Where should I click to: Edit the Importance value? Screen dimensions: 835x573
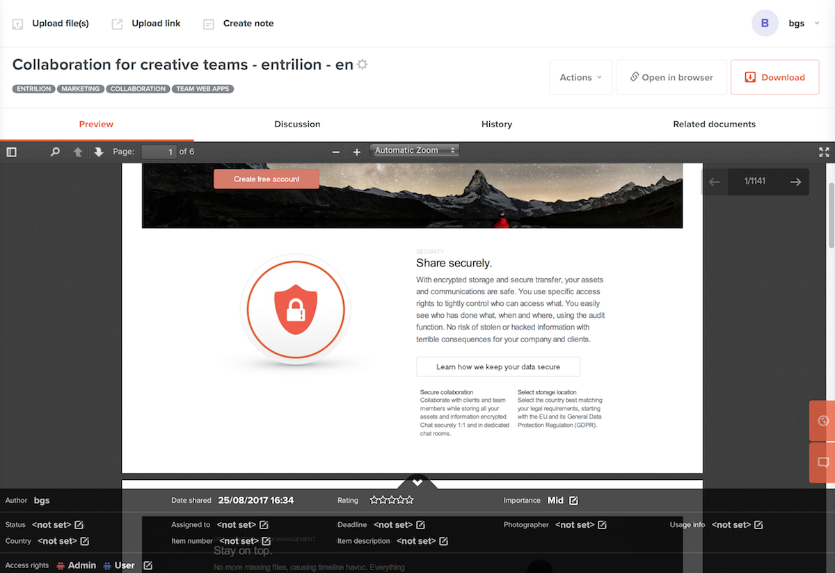coord(573,501)
